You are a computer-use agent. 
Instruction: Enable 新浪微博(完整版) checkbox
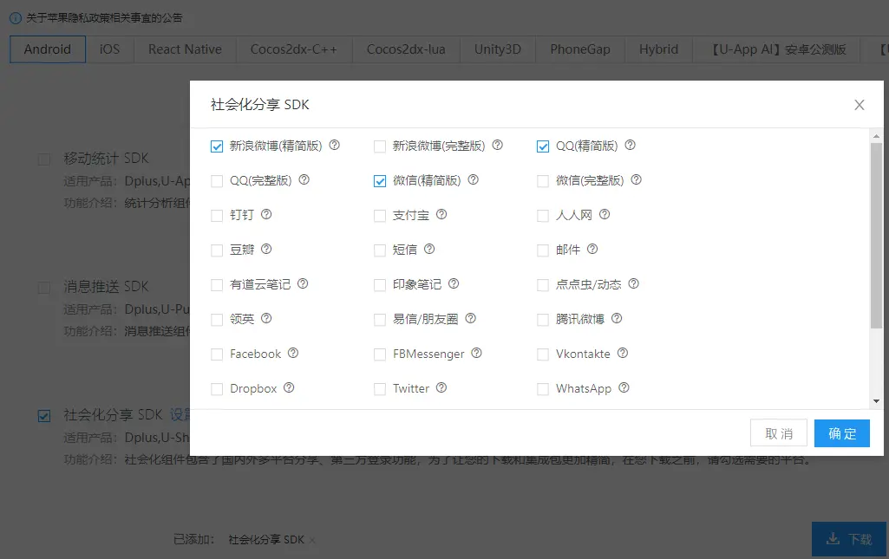tap(380, 146)
